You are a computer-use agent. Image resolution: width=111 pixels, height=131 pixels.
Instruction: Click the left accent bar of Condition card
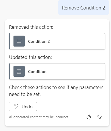(9, 71)
